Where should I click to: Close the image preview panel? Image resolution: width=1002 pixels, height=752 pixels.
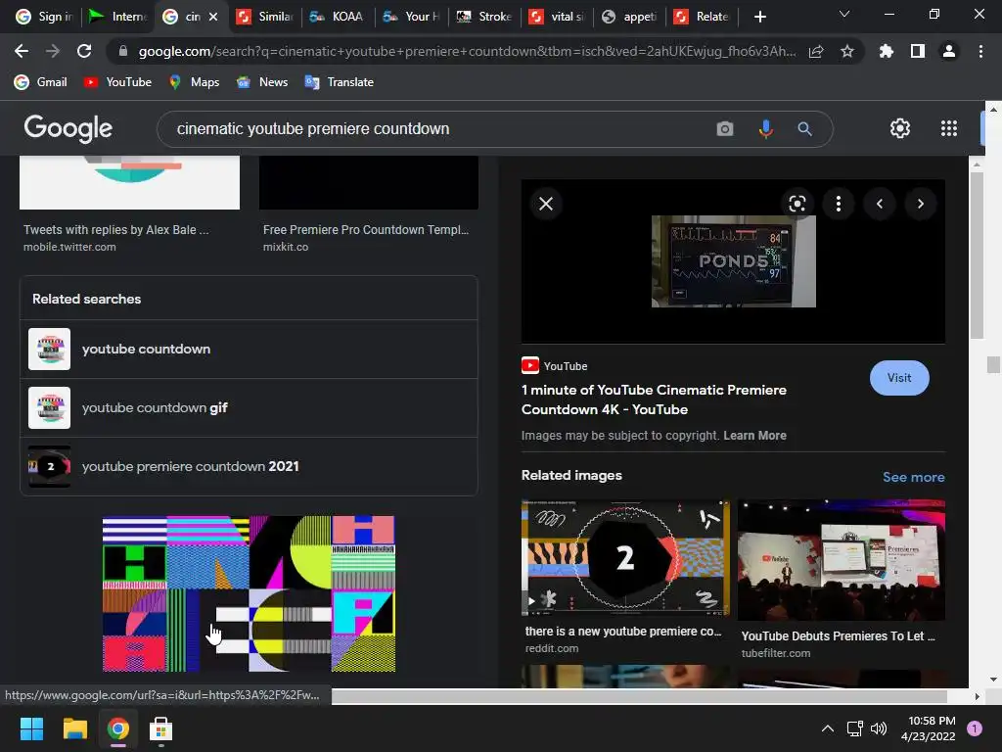point(546,204)
